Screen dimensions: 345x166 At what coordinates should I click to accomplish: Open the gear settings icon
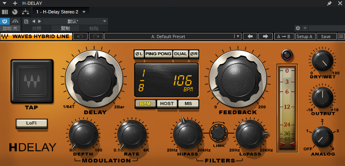point(298,28)
